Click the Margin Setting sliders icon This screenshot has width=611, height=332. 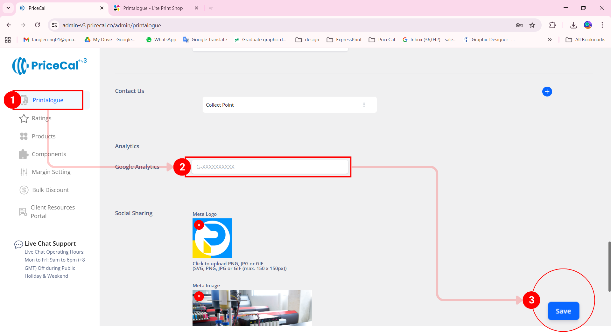24,172
